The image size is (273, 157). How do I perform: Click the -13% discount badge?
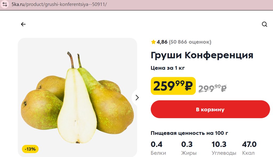[x=30, y=149]
